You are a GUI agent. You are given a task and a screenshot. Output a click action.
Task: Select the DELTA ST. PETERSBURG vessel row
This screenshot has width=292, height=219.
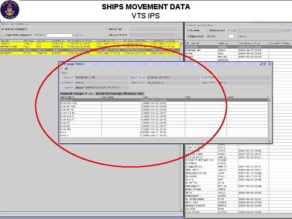pyautogui.click(x=238, y=160)
